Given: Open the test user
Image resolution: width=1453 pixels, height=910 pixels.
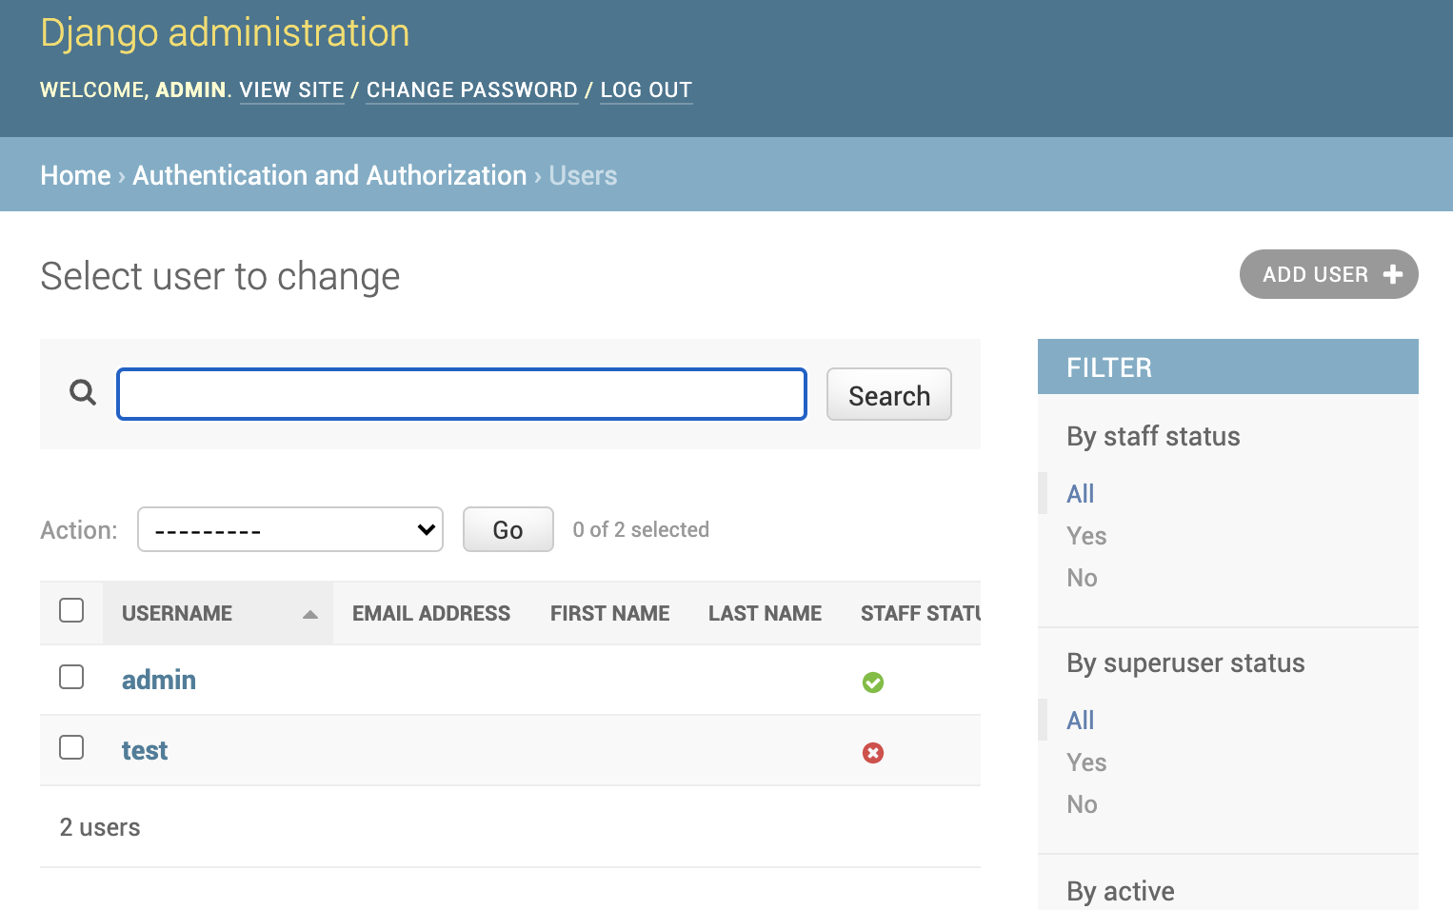Looking at the screenshot, I should (145, 750).
